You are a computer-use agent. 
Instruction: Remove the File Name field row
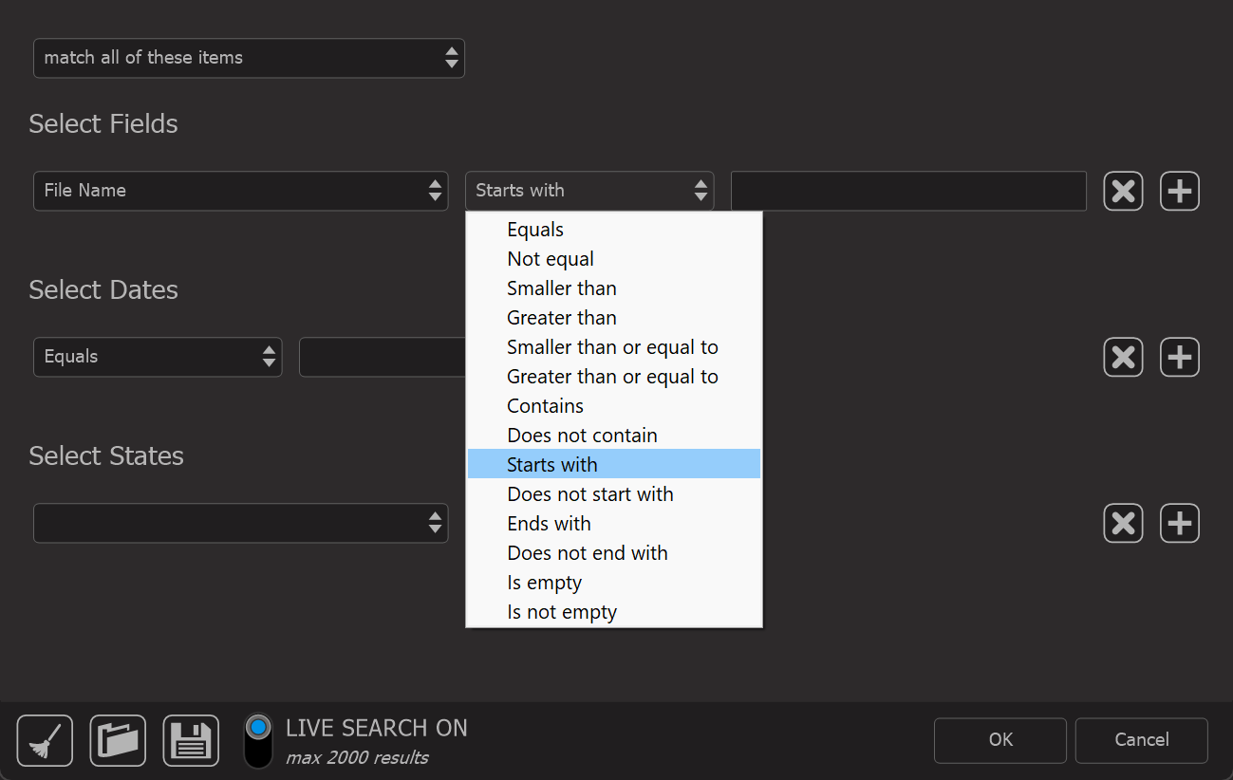(x=1123, y=191)
